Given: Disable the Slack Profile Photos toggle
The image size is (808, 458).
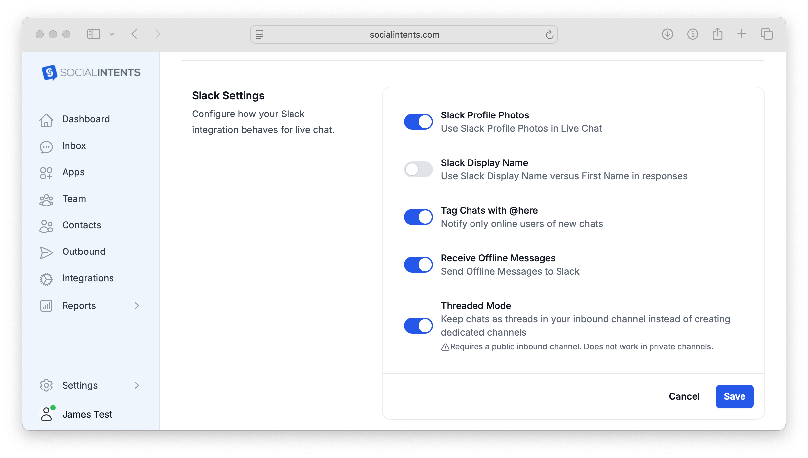Looking at the screenshot, I should pos(418,122).
